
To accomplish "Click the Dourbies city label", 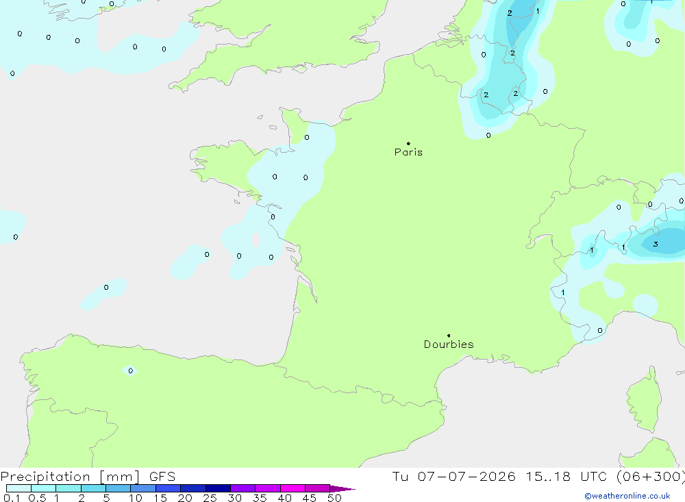I will [x=449, y=344].
